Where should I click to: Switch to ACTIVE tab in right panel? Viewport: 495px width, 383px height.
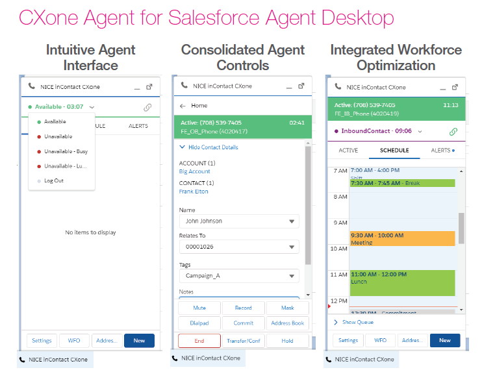tap(348, 151)
